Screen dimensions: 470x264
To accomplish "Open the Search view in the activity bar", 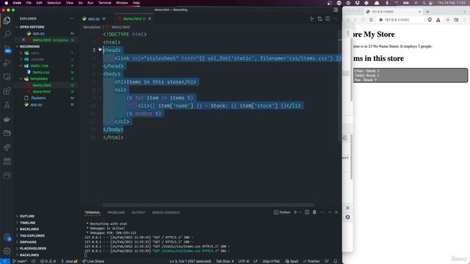I will click(x=7, y=34).
